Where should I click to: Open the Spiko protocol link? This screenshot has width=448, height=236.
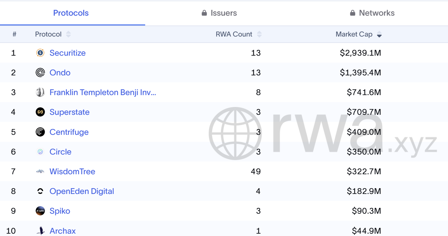click(60, 211)
